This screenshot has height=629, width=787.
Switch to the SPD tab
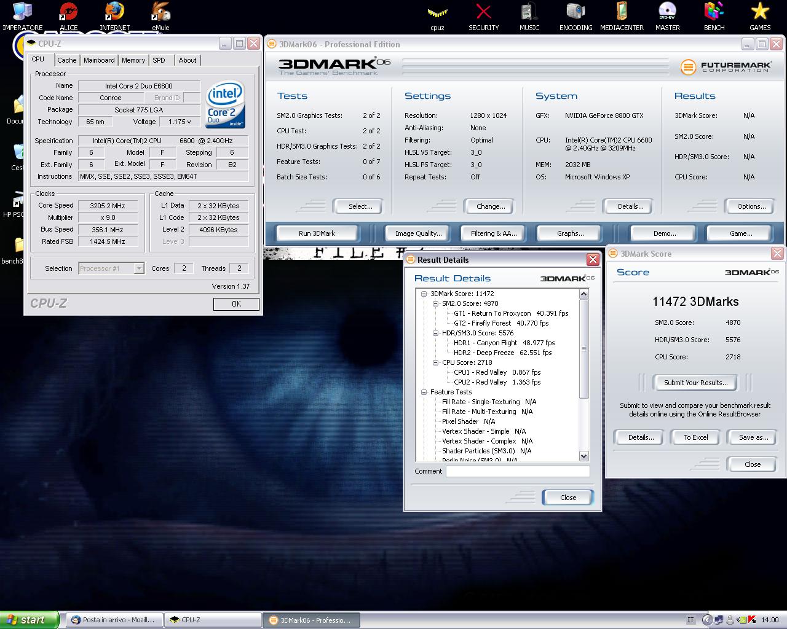[159, 60]
